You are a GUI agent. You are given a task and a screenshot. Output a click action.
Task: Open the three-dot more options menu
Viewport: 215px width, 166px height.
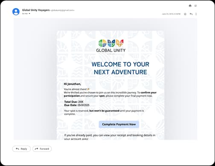click(196, 14)
